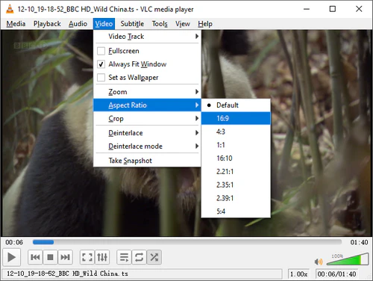This screenshot has height=281, width=373.
Task: Open the Help menu
Action: click(205, 24)
